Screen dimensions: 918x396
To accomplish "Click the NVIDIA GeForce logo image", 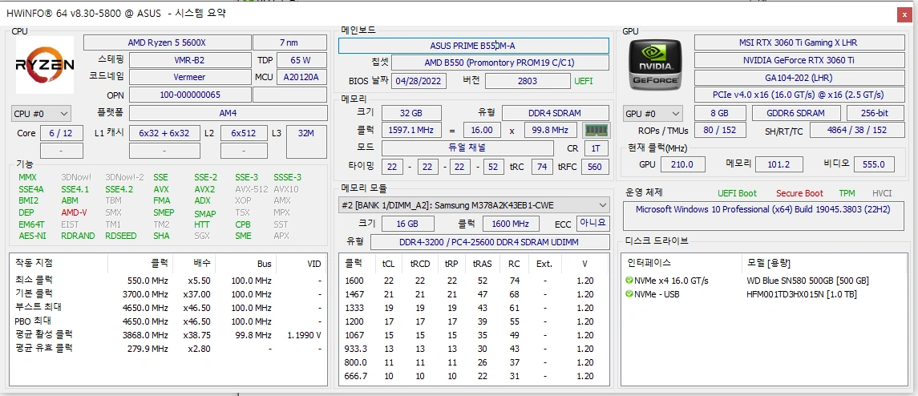I will [655, 64].
